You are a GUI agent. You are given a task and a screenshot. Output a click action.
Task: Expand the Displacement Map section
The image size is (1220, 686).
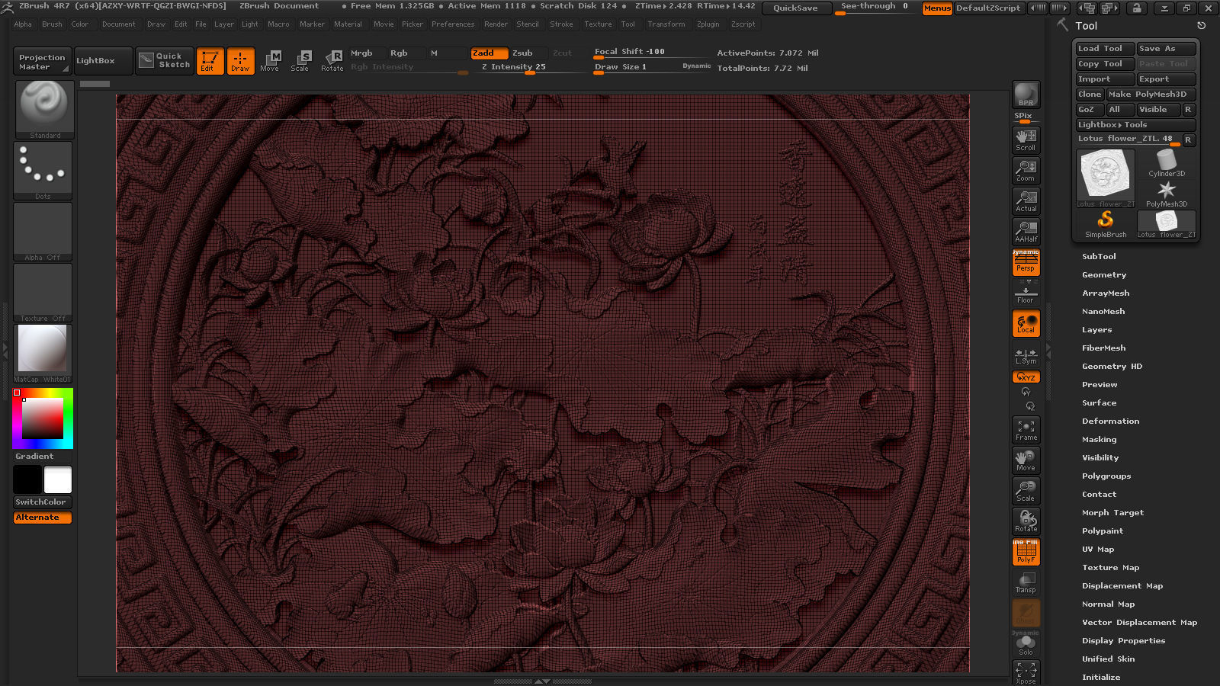[1122, 586]
